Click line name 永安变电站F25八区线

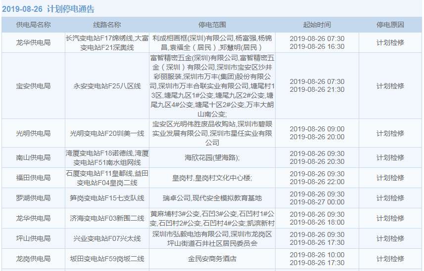pyautogui.click(x=107, y=86)
